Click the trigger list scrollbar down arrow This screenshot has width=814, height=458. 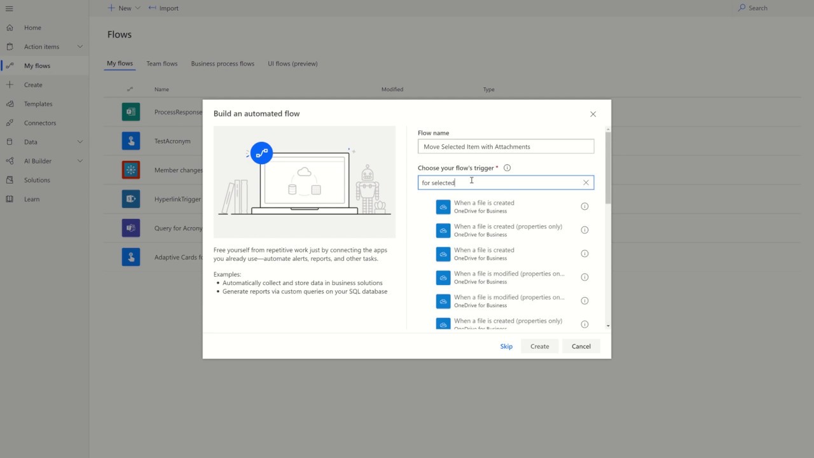coord(608,326)
